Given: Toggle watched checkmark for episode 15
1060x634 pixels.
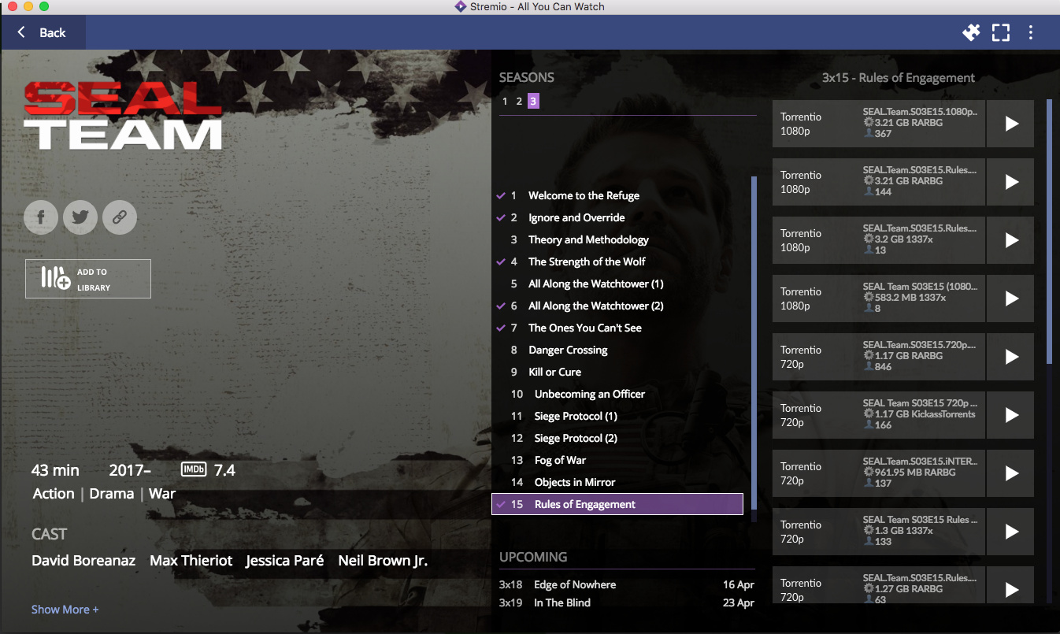Looking at the screenshot, I should tap(500, 504).
